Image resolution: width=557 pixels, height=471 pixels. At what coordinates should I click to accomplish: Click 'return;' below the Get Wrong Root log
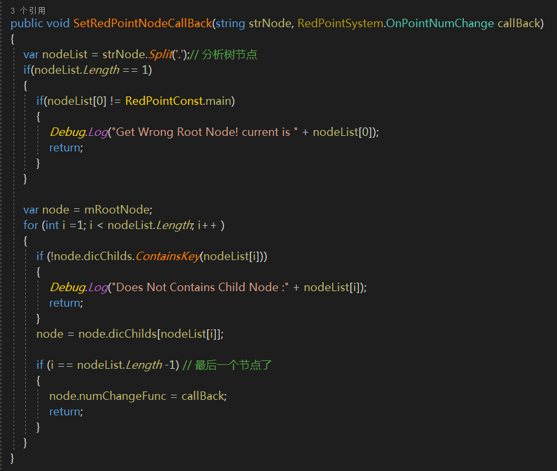click(66, 148)
